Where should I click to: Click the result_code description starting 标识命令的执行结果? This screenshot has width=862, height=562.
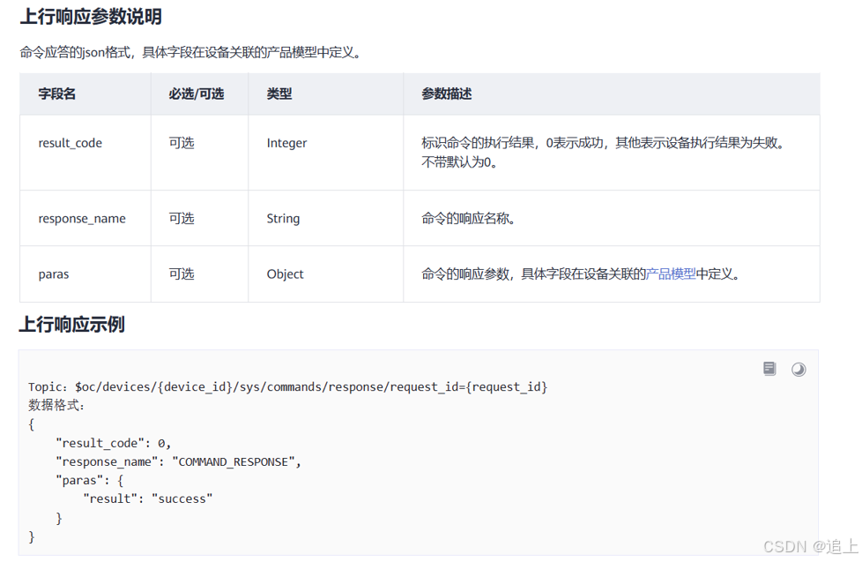pyautogui.click(x=604, y=153)
